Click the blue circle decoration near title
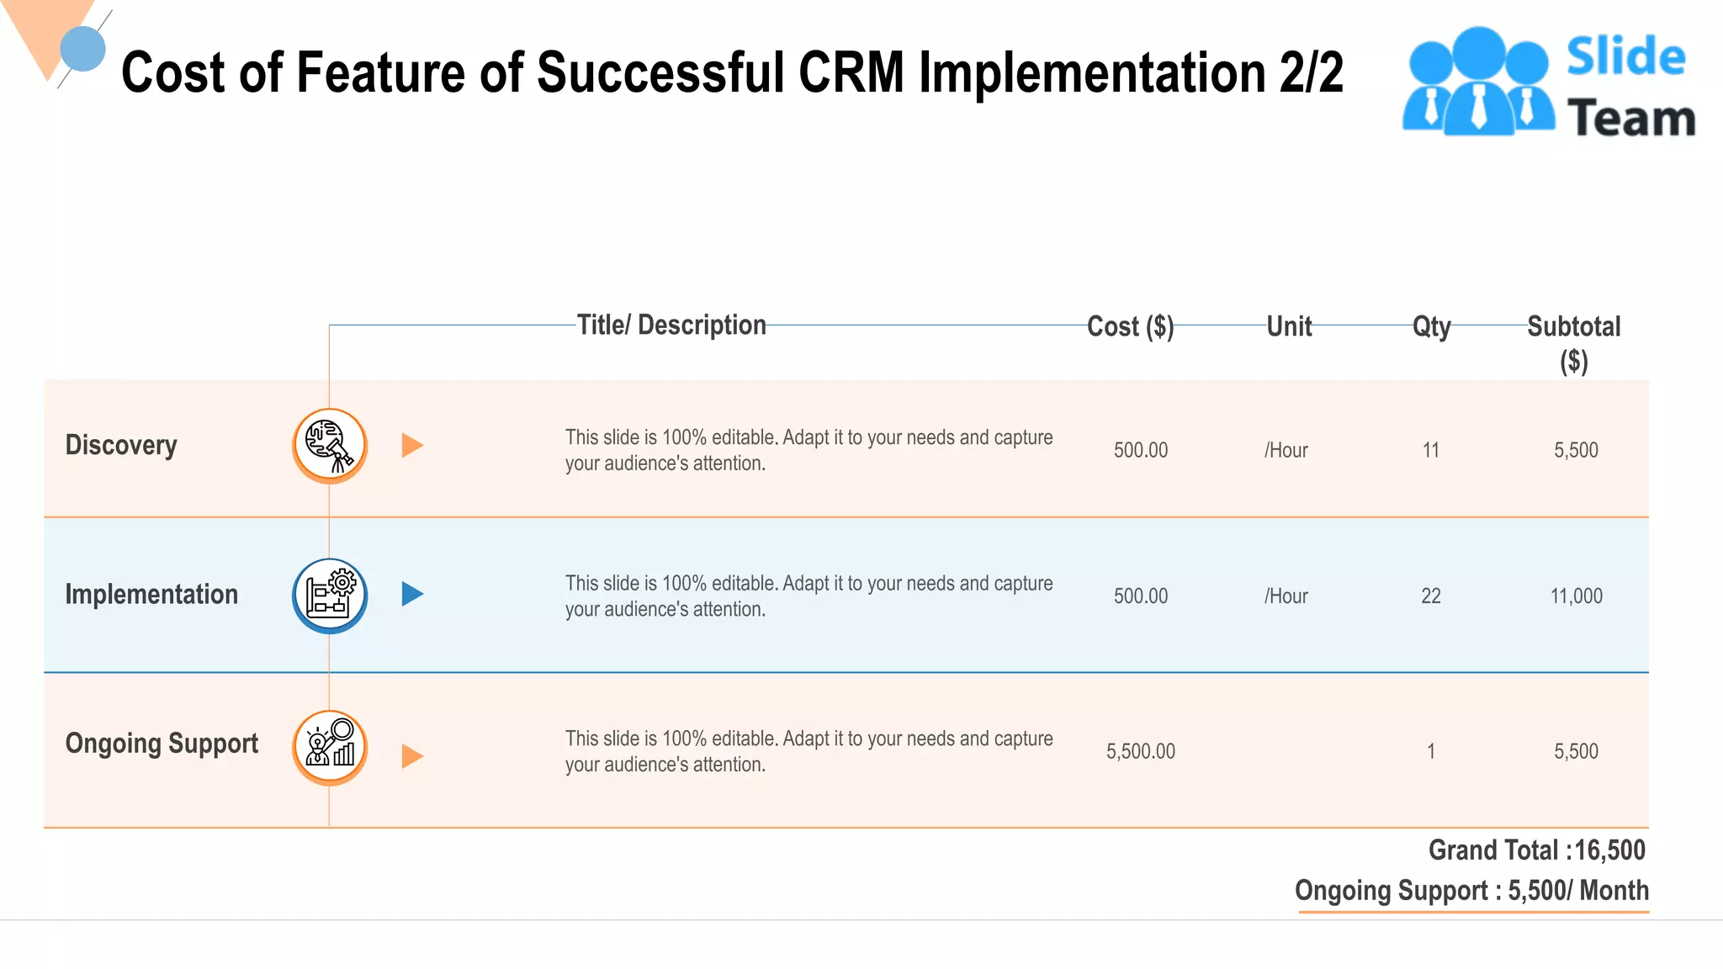 (83, 49)
